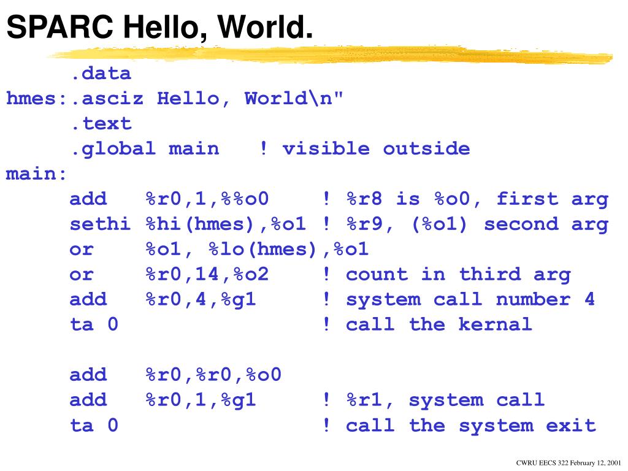
Task: Click the 'hmes:' label text
Action: pyautogui.click(x=36, y=99)
